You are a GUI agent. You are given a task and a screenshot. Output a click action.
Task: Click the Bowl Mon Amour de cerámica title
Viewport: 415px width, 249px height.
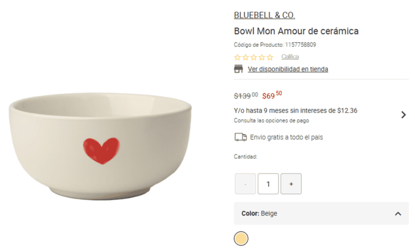pos(296,31)
